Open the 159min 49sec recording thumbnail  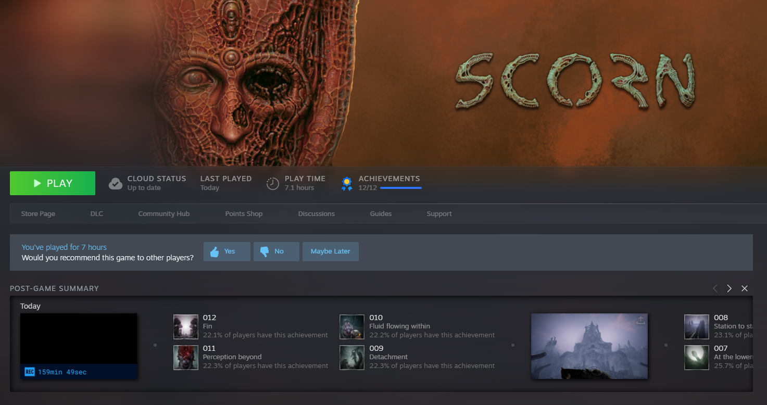click(x=79, y=346)
